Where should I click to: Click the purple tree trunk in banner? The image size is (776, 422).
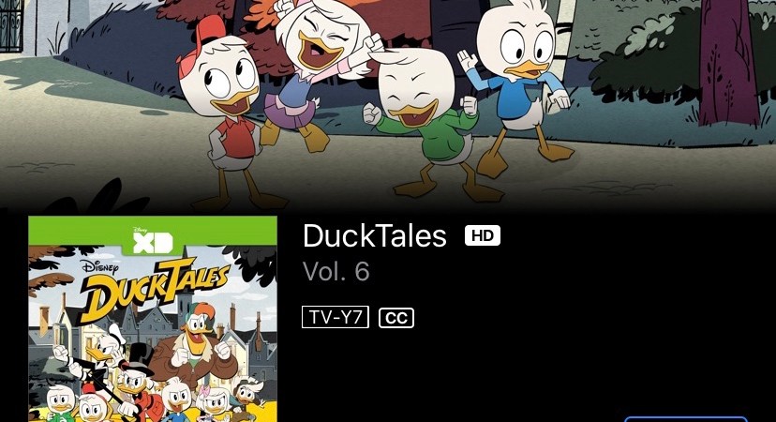tap(727, 65)
